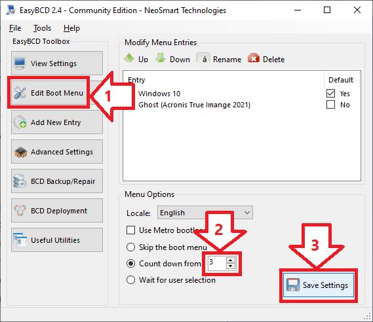The image size is (373, 322).
Task: Select the Windows 10 entry
Action: (x=159, y=94)
